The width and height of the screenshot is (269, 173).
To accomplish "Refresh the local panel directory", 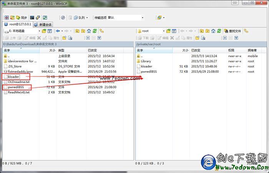I will pyautogui.click(x=95, y=31).
